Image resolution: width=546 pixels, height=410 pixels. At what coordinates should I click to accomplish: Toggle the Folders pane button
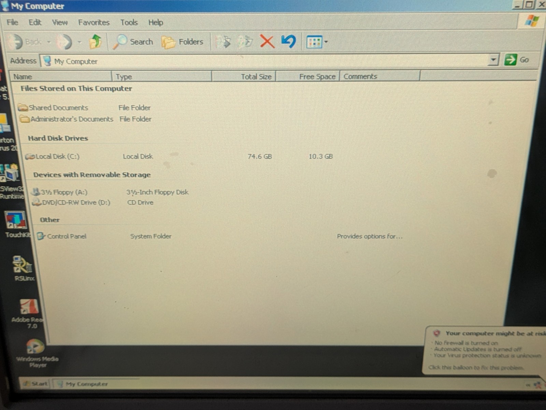coord(182,42)
